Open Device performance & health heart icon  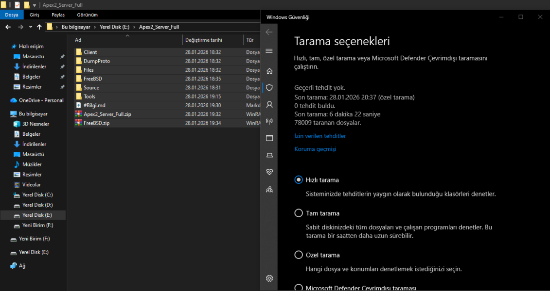tap(269, 172)
